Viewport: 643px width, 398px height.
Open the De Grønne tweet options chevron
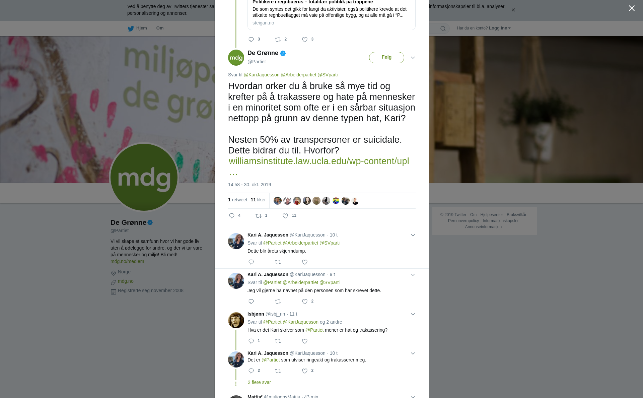[x=413, y=58]
